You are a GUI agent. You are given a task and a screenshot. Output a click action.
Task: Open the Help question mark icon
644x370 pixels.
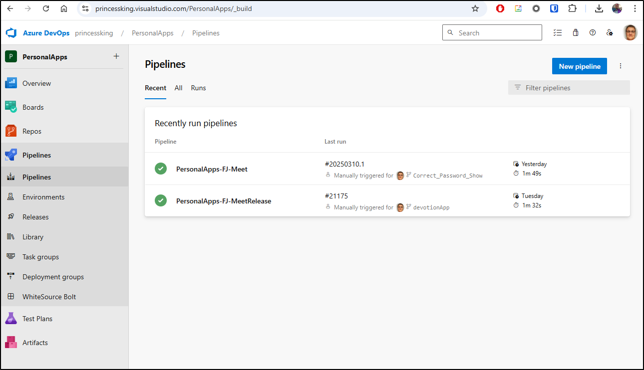click(593, 33)
